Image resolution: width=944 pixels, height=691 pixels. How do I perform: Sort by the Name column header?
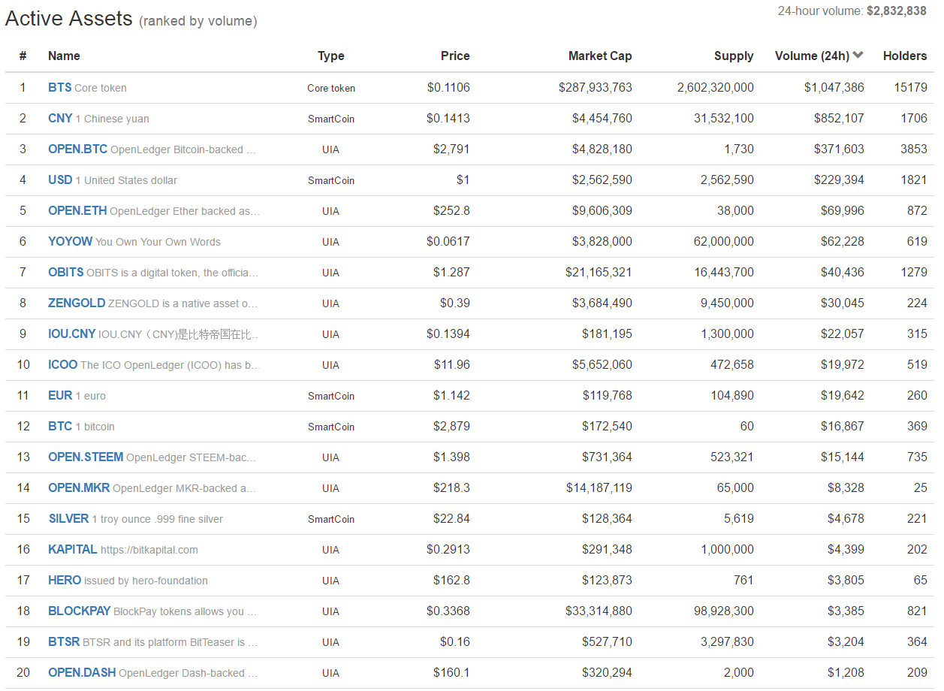[64, 56]
